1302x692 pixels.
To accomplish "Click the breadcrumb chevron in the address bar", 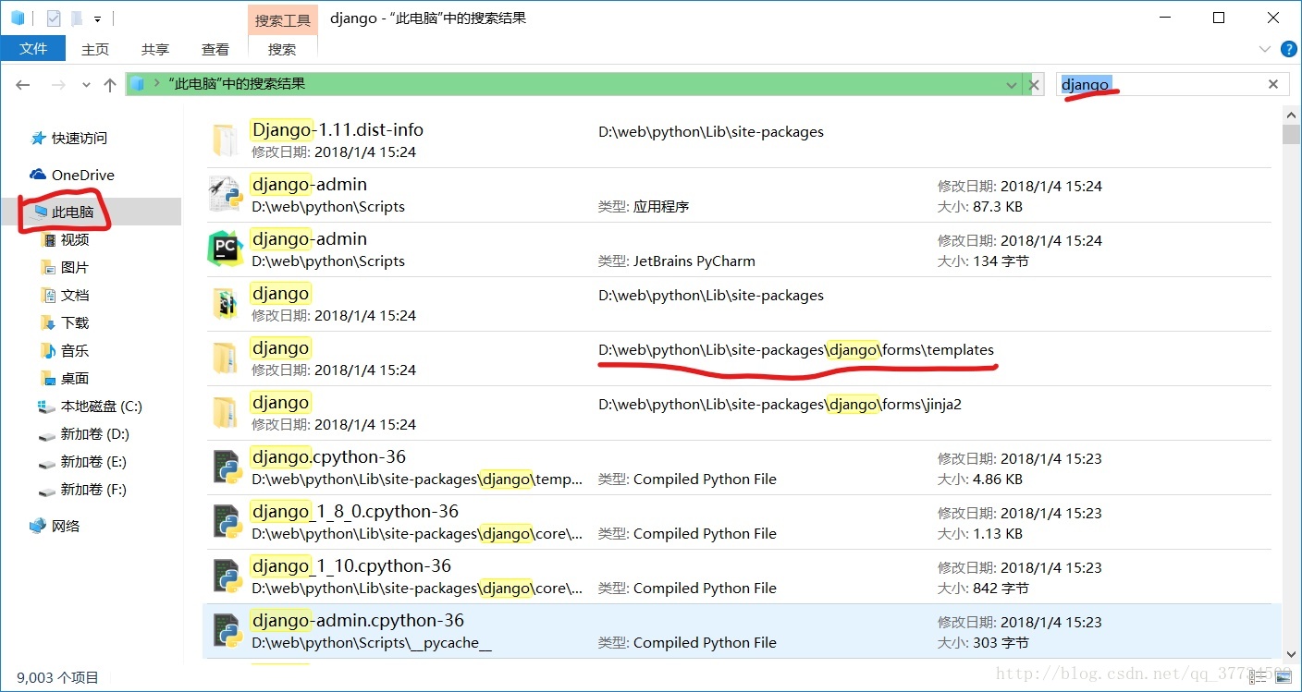I will coord(156,84).
